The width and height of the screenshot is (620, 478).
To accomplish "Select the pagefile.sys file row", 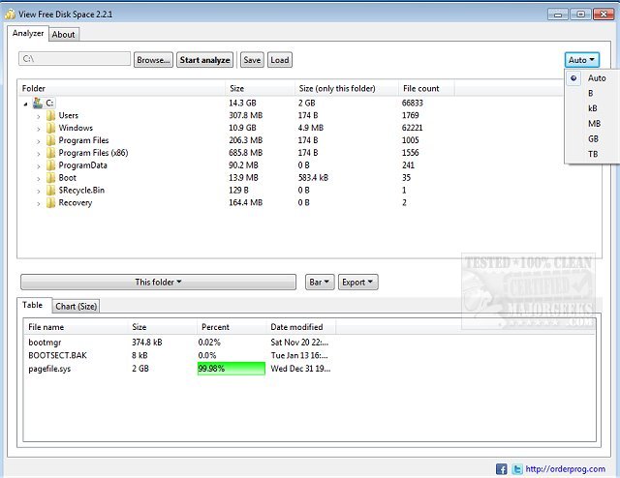I will pos(309,369).
